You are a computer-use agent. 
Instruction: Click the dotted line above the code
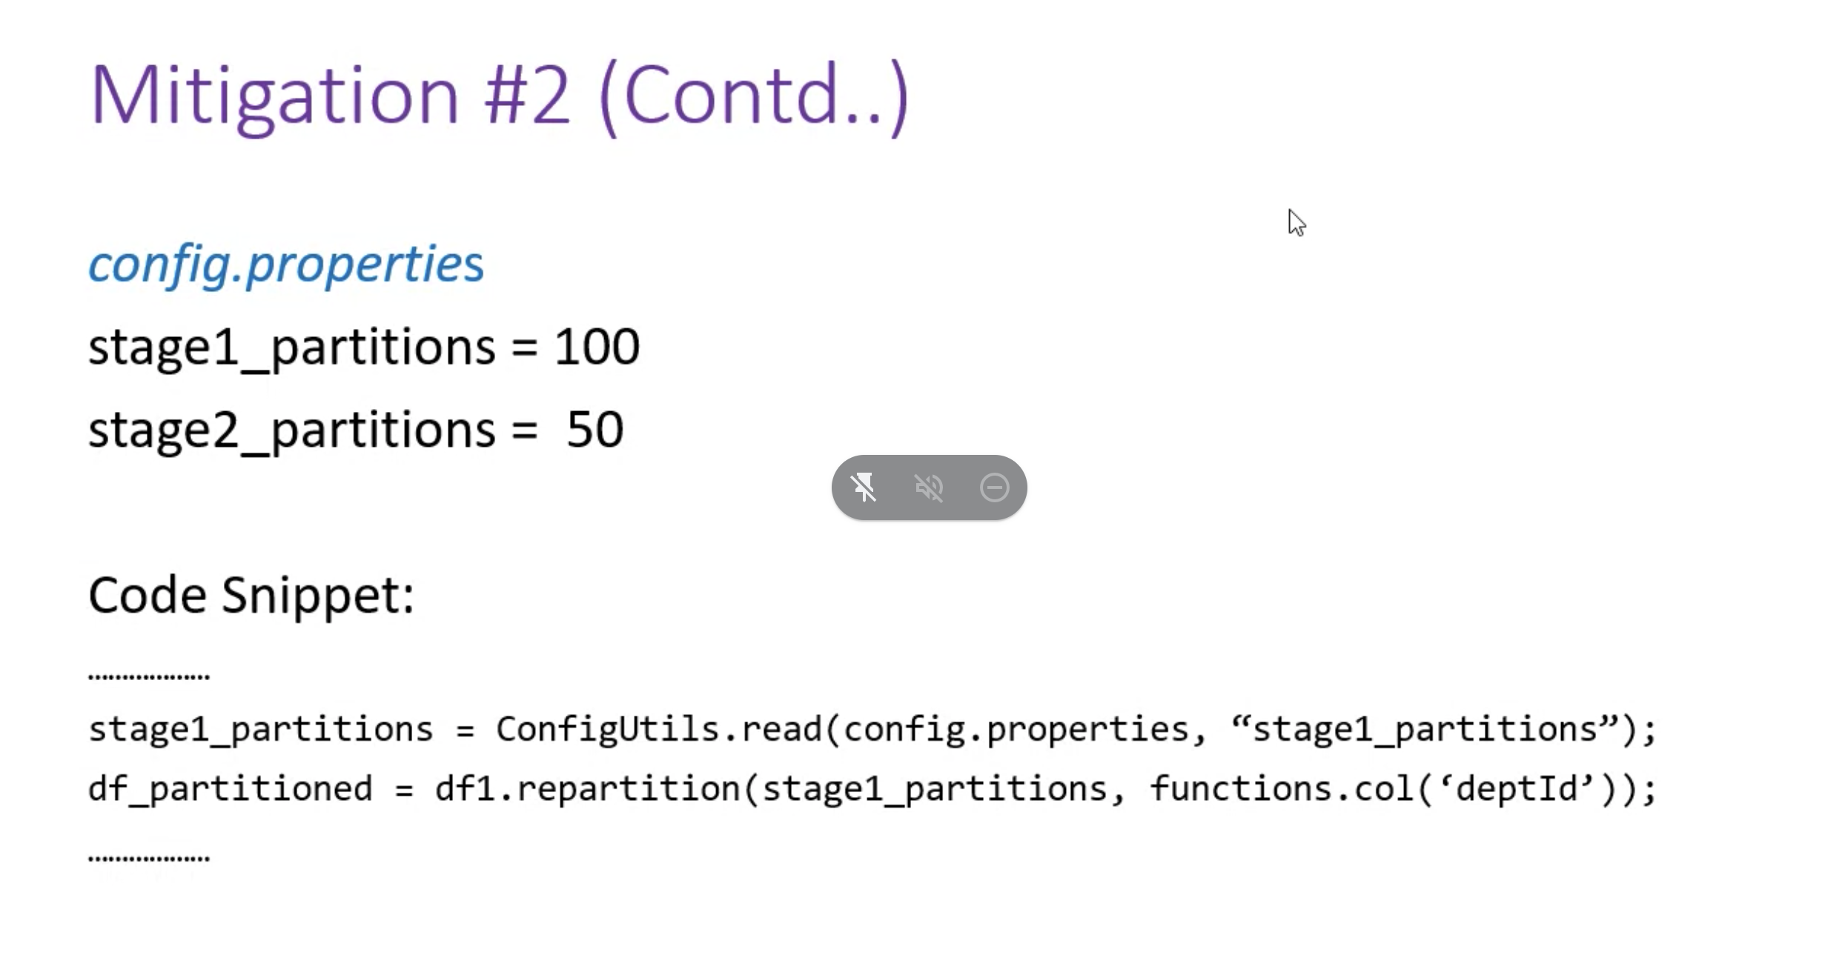(x=149, y=676)
